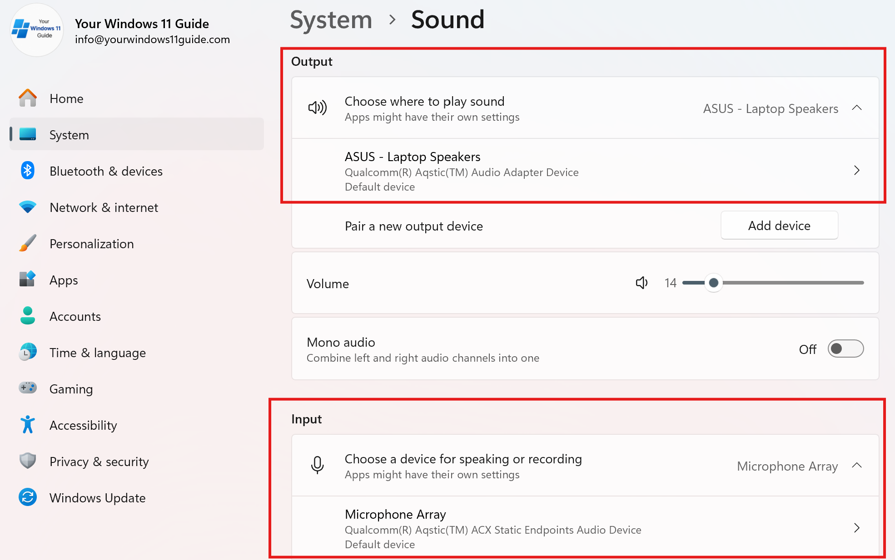The width and height of the screenshot is (895, 560).
Task: Mute using the Volume speaker icon
Action: 641,283
